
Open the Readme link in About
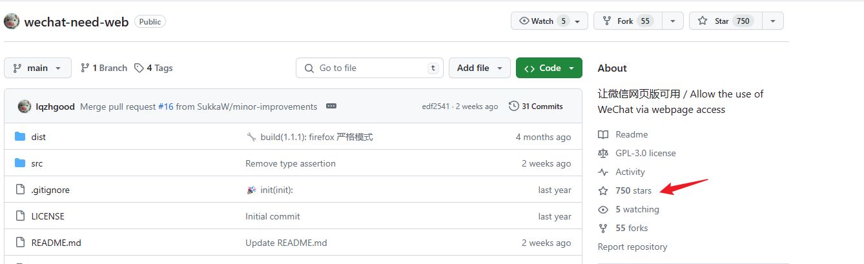click(x=631, y=134)
